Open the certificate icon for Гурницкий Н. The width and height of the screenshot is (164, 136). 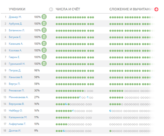pyautogui.click(x=44, y=64)
